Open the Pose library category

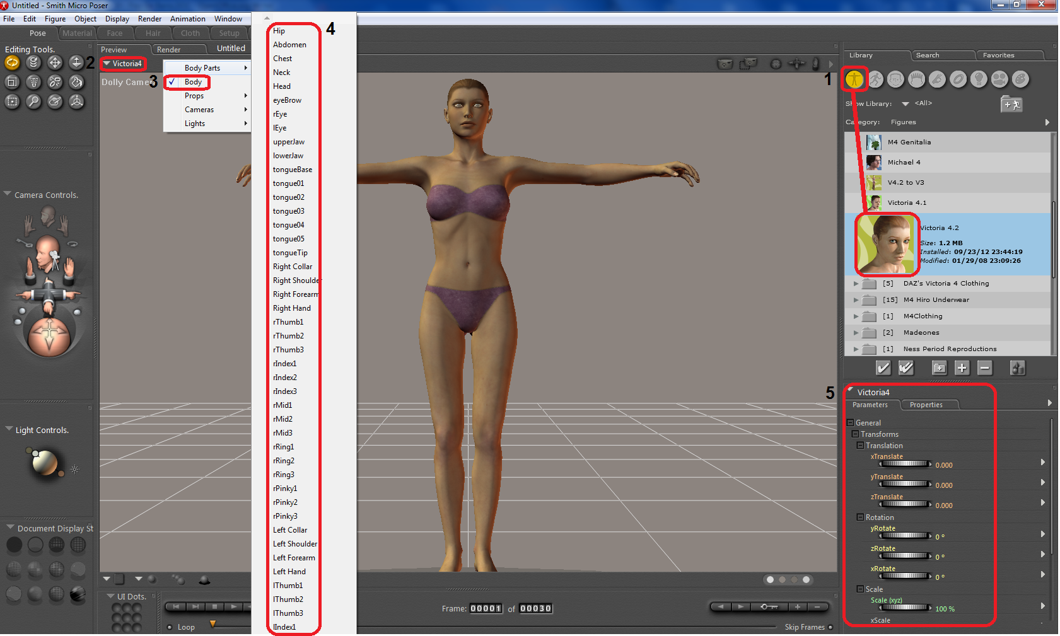click(875, 79)
